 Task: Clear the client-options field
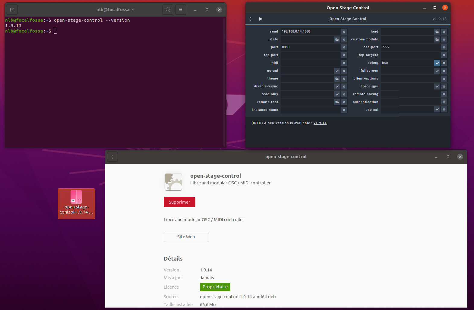click(444, 79)
